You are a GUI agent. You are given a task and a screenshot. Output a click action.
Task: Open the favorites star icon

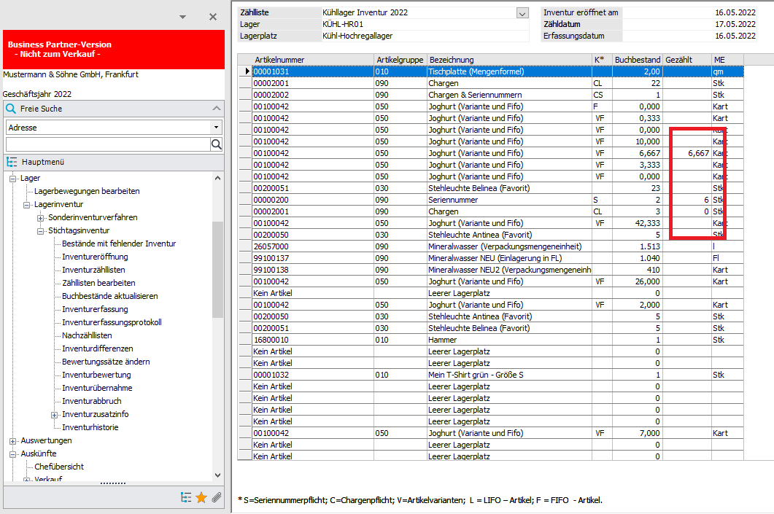click(x=201, y=497)
